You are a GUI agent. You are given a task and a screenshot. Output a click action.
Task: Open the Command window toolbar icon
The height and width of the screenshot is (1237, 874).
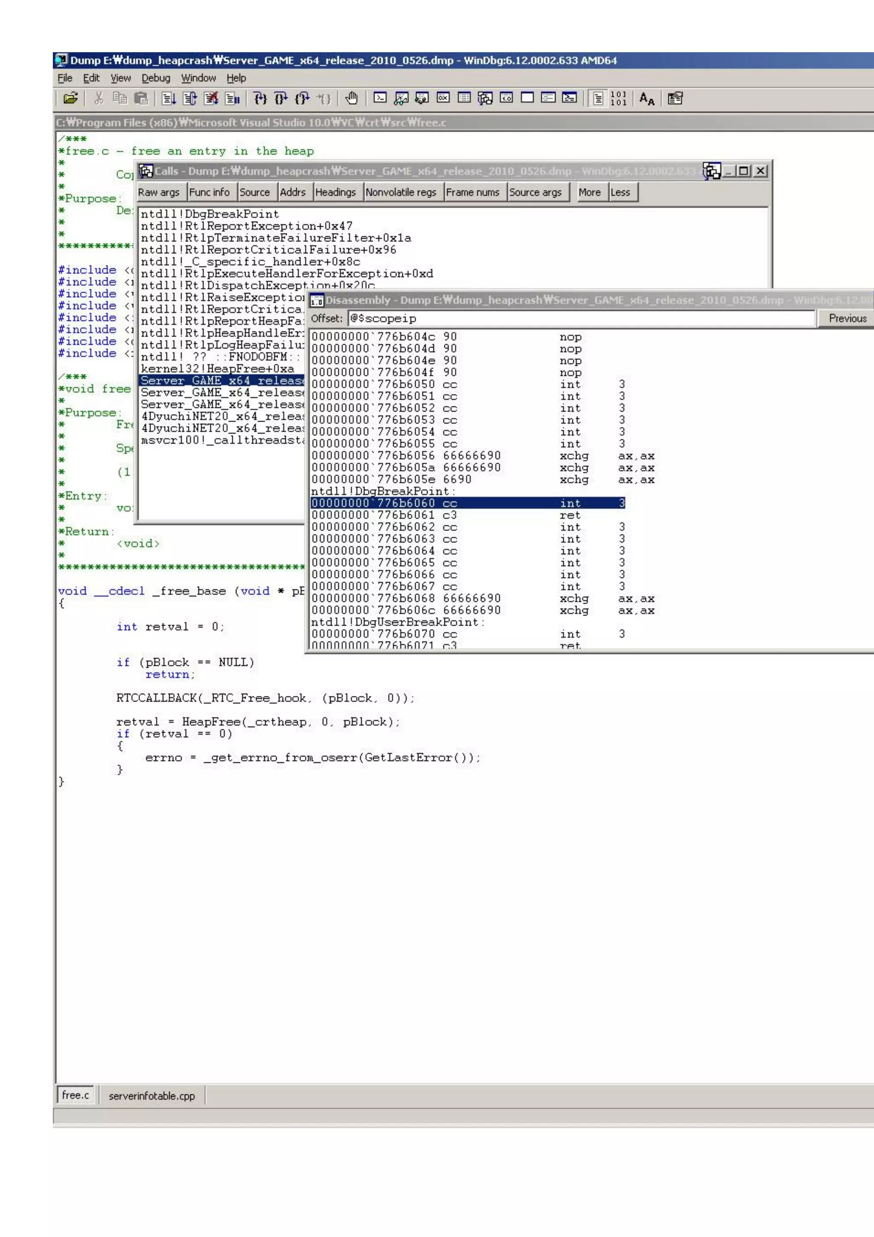380,98
